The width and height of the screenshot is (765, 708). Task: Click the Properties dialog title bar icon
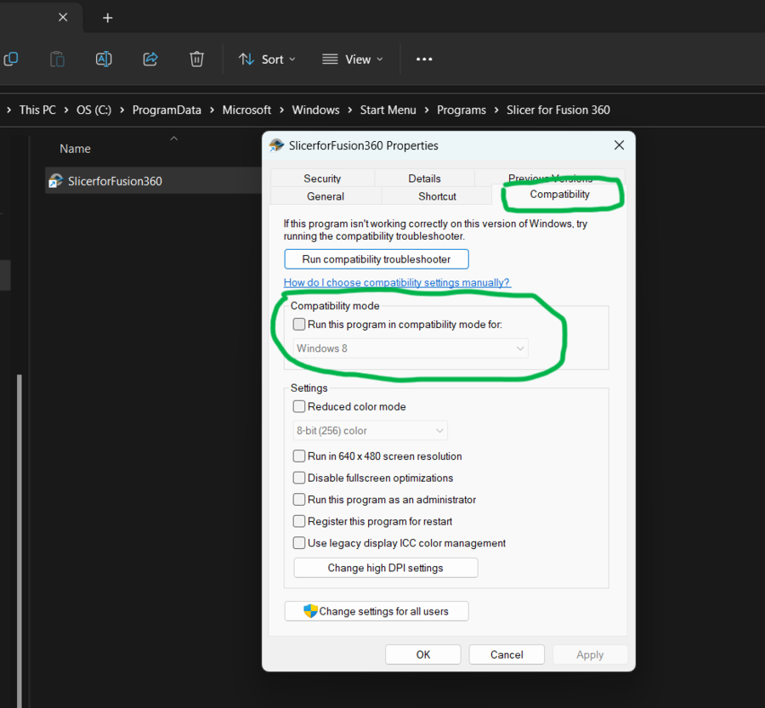click(x=276, y=145)
